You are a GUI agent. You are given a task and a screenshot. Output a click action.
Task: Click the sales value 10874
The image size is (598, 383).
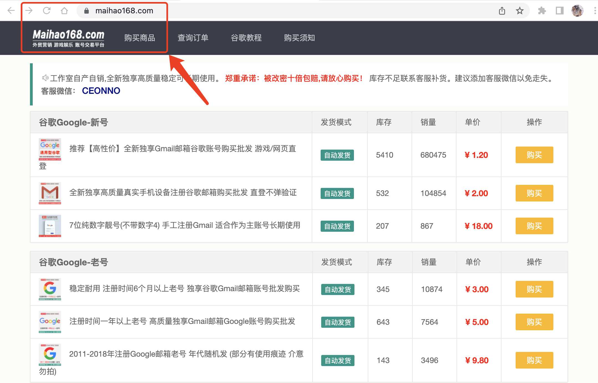pyautogui.click(x=432, y=289)
